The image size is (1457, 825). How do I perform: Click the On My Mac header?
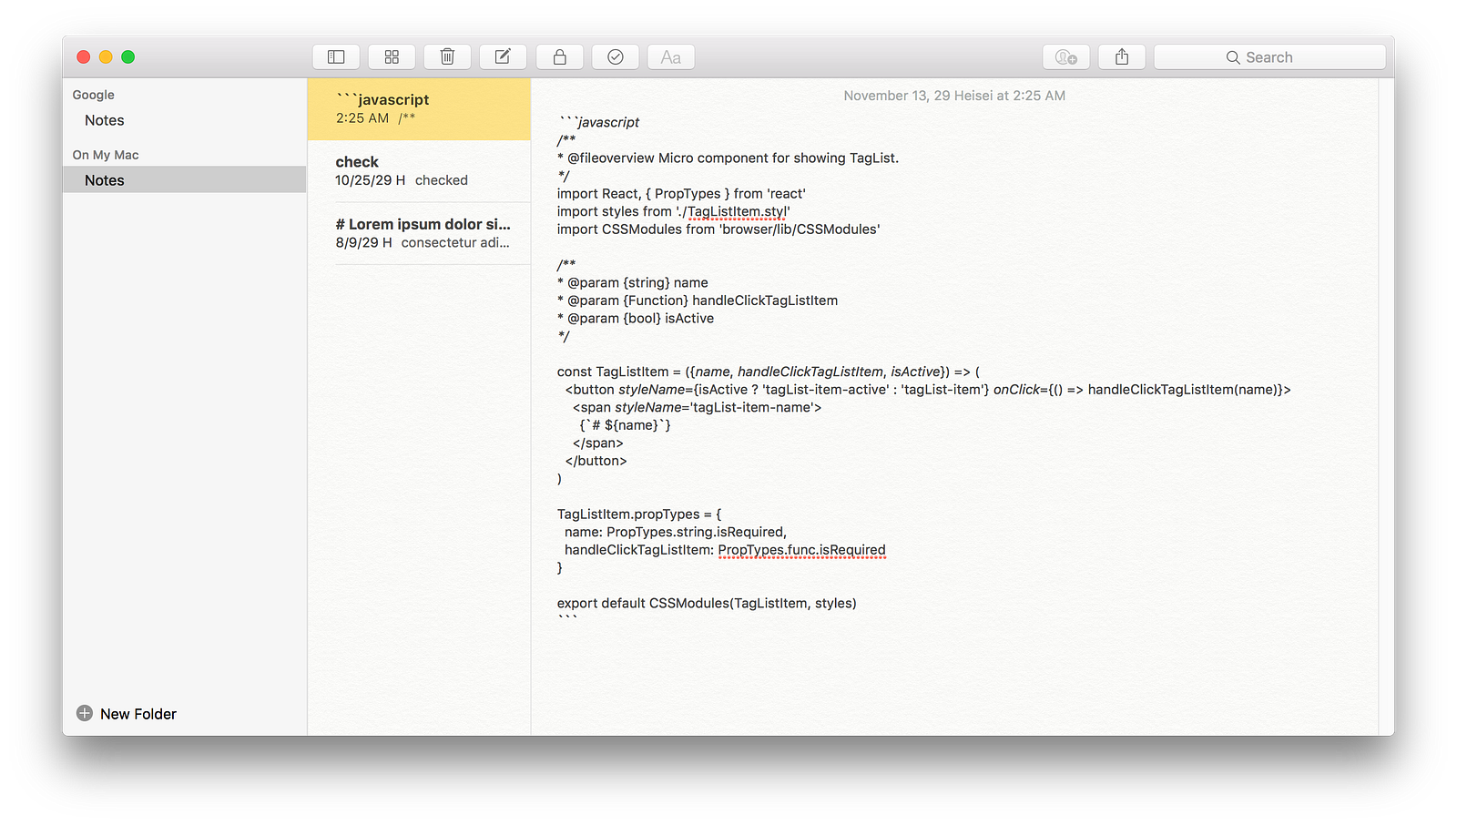click(106, 155)
